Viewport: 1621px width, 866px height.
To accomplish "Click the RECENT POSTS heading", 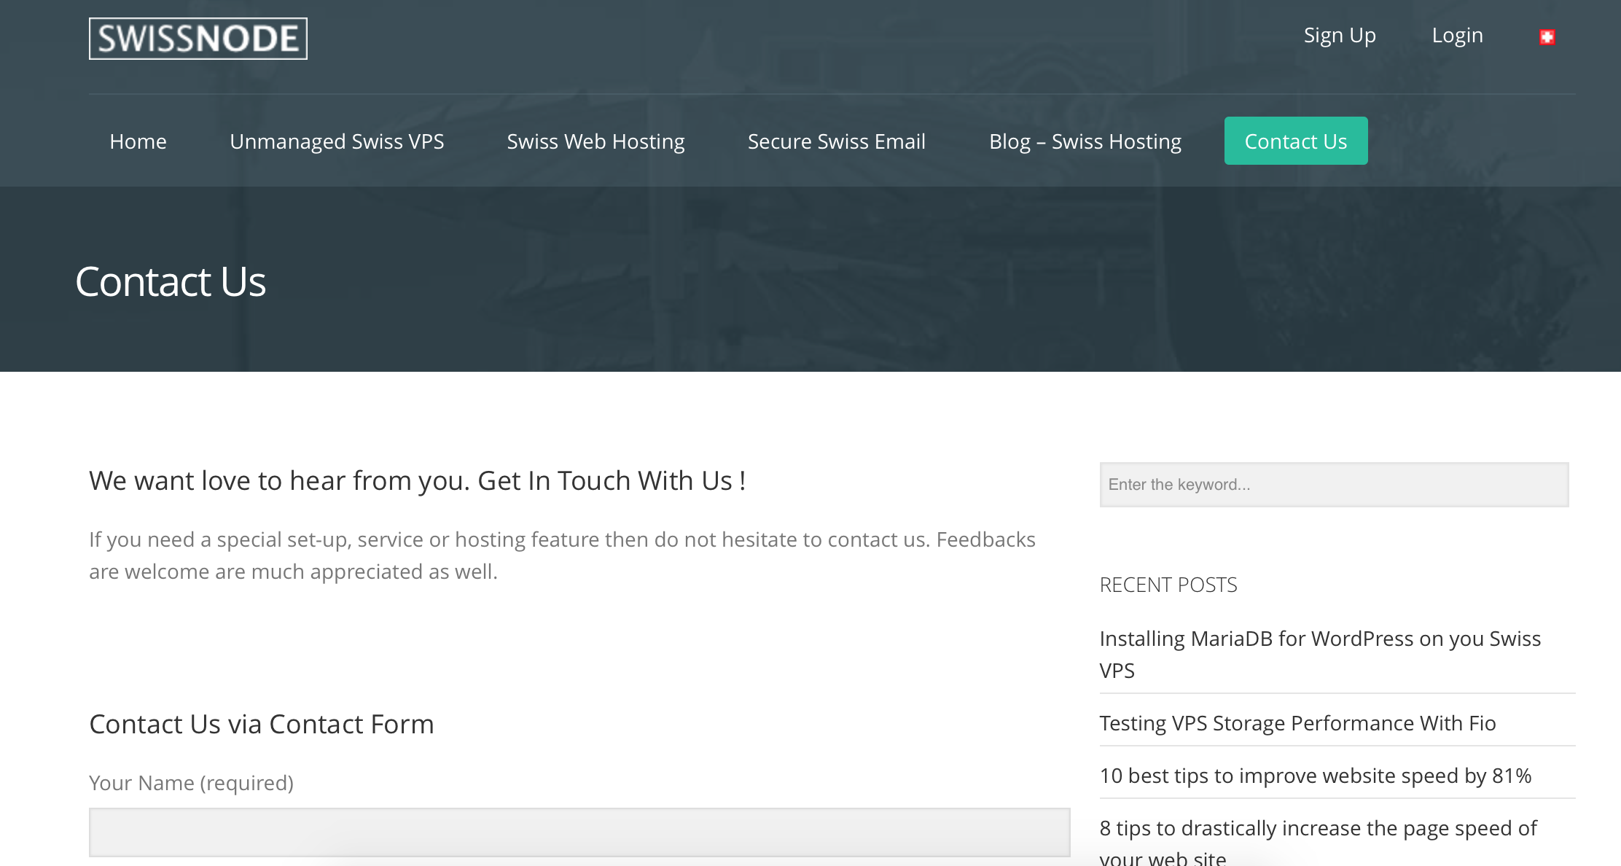I will click(1168, 585).
